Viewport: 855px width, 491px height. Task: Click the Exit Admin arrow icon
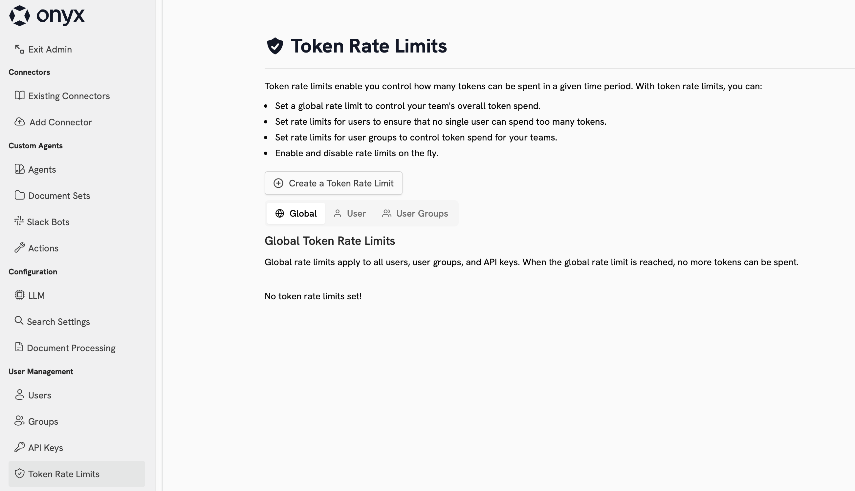point(19,49)
